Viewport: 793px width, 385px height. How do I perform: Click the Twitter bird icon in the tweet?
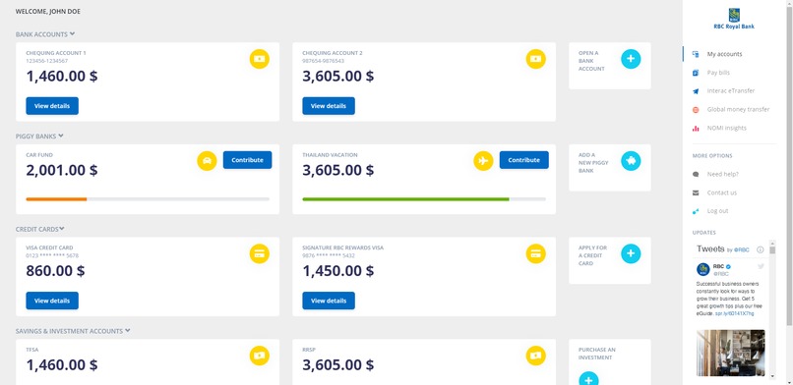pyautogui.click(x=761, y=266)
